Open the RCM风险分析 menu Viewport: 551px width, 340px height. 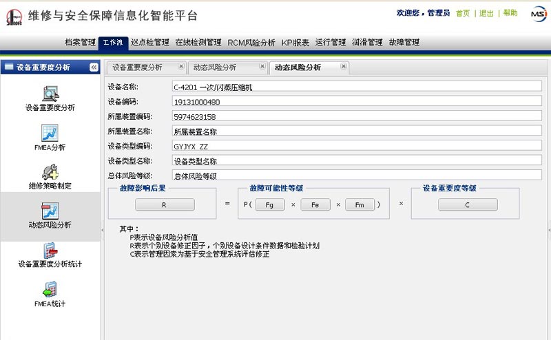point(251,42)
